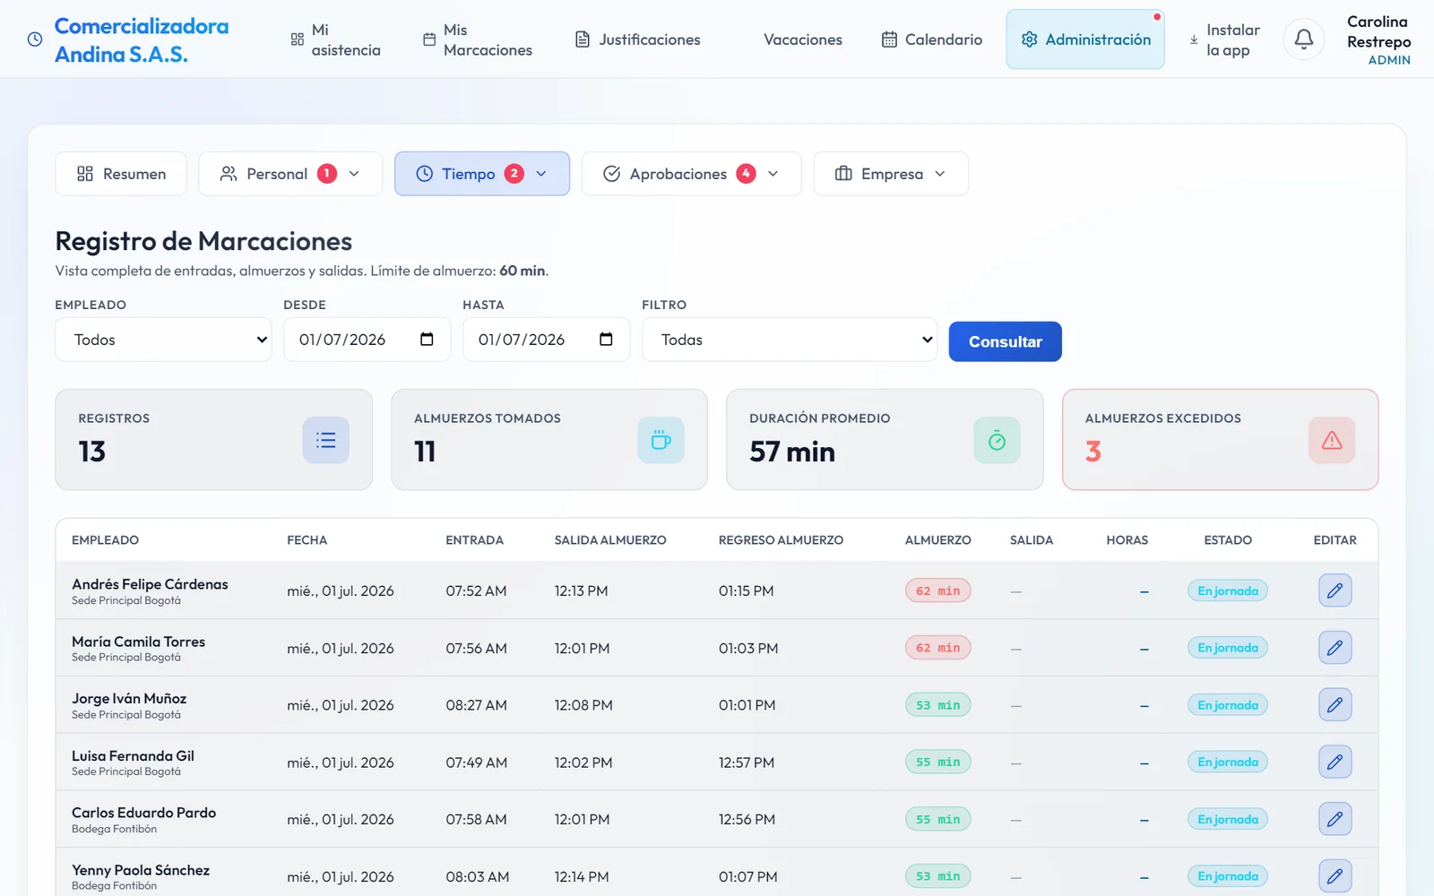Click the Almuerzos Excedidos warning icon
This screenshot has width=1434, height=896.
click(1332, 440)
